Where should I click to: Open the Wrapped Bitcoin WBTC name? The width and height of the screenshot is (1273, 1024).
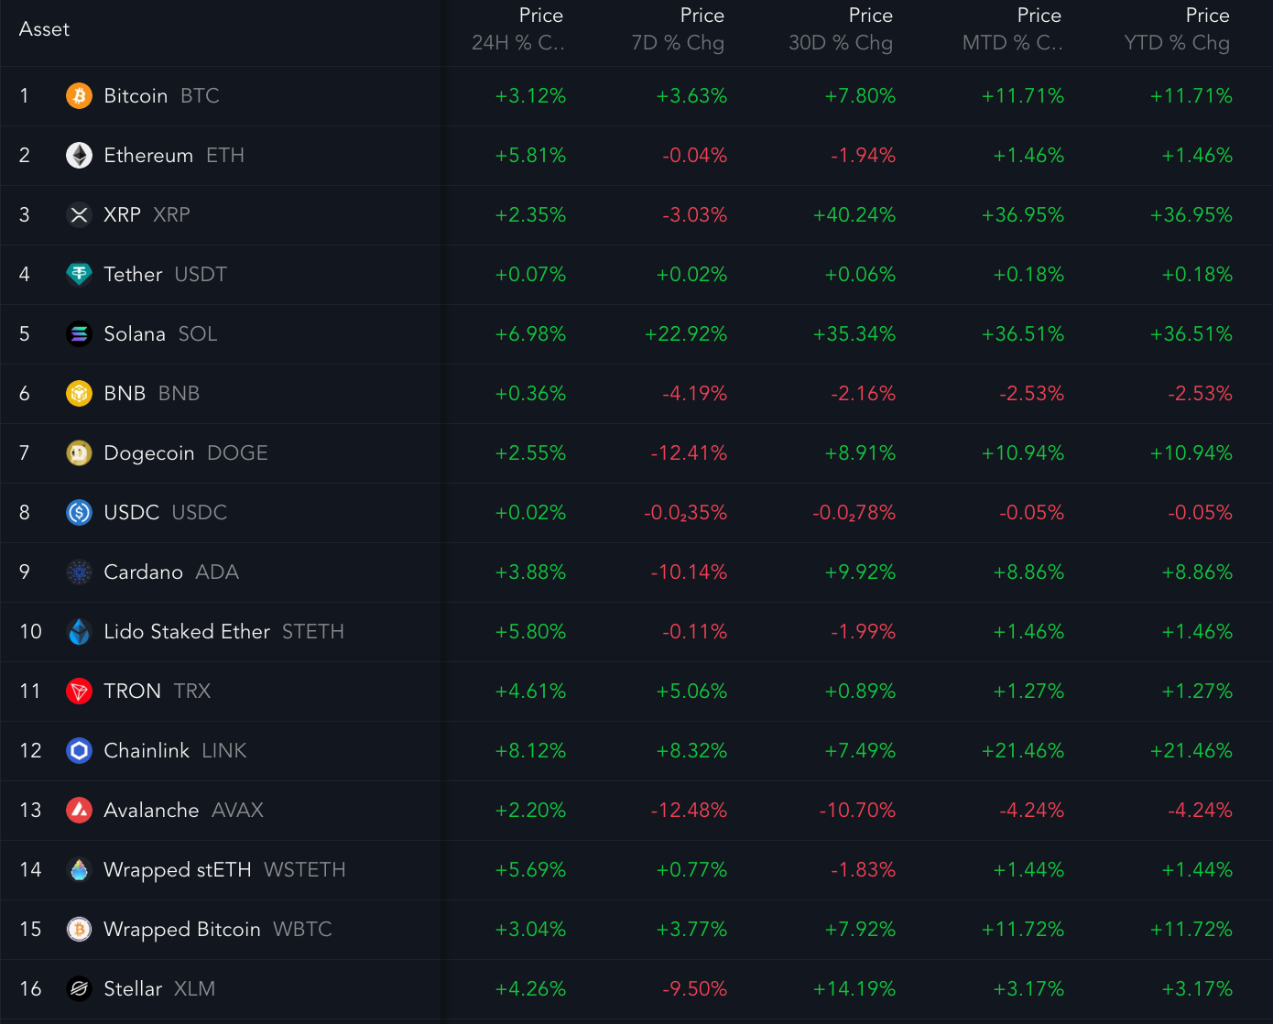tap(217, 930)
